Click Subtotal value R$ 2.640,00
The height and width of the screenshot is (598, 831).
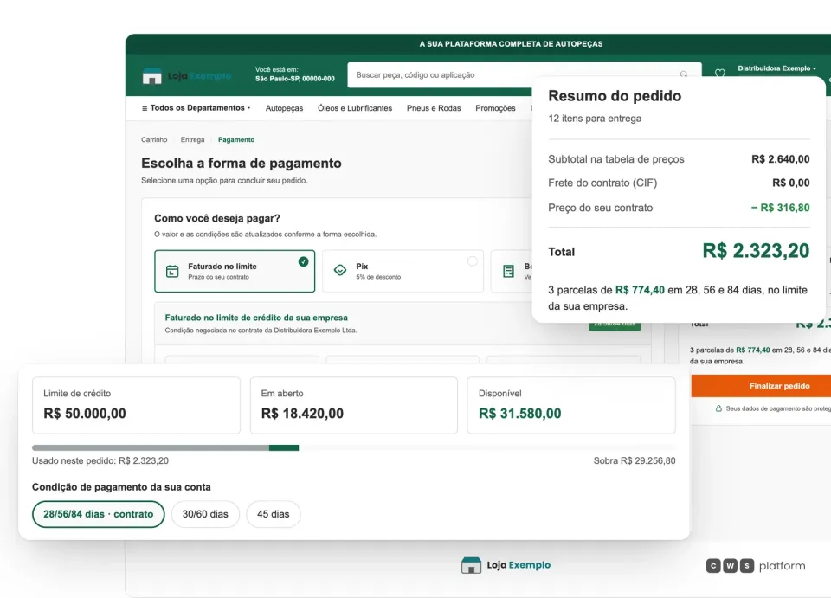780,159
